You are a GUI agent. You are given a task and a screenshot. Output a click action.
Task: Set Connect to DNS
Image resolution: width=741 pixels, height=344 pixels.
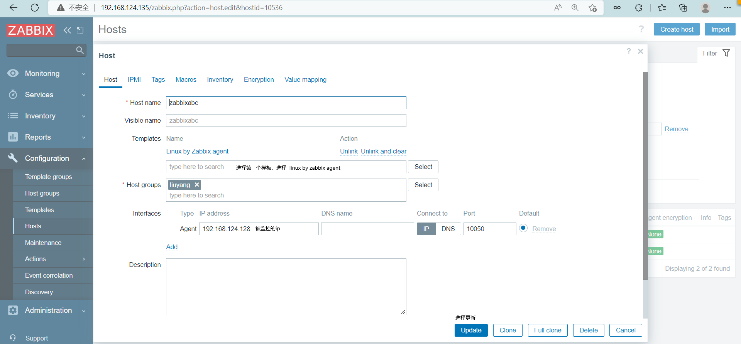pyautogui.click(x=448, y=229)
